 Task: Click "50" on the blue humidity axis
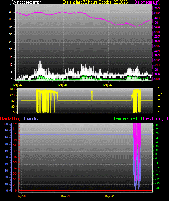pyautogui.click(x=6, y=157)
